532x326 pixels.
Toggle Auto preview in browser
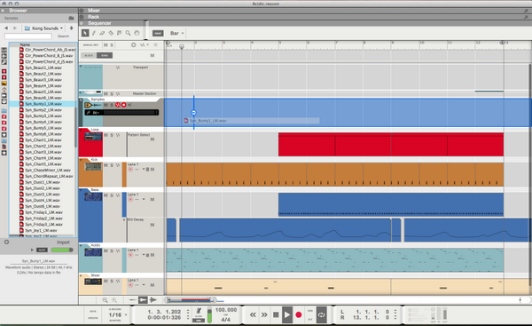[x=42, y=250]
